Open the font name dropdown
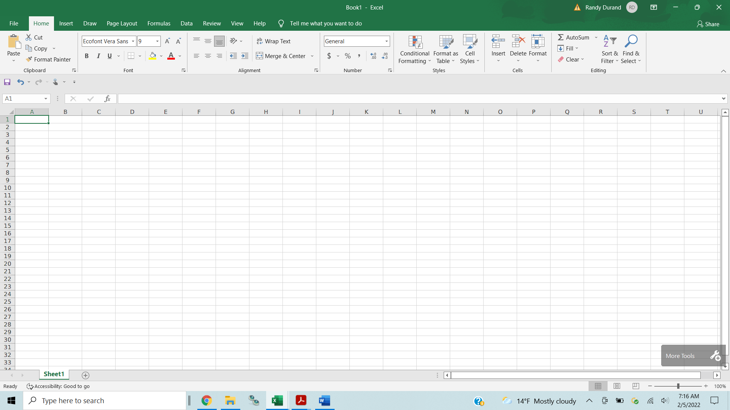Image resolution: width=730 pixels, height=410 pixels. point(133,41)
